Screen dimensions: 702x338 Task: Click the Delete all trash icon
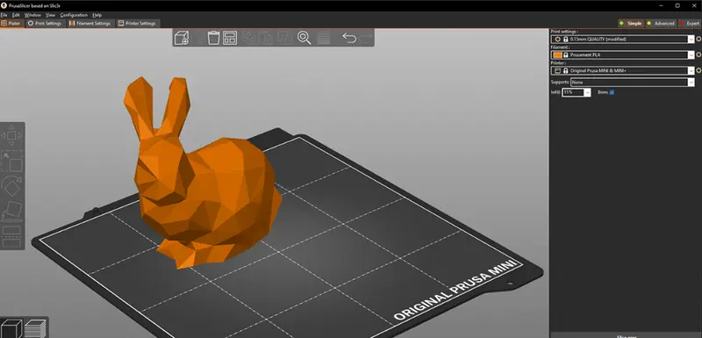pyautogui.click(x=213, y=38)
